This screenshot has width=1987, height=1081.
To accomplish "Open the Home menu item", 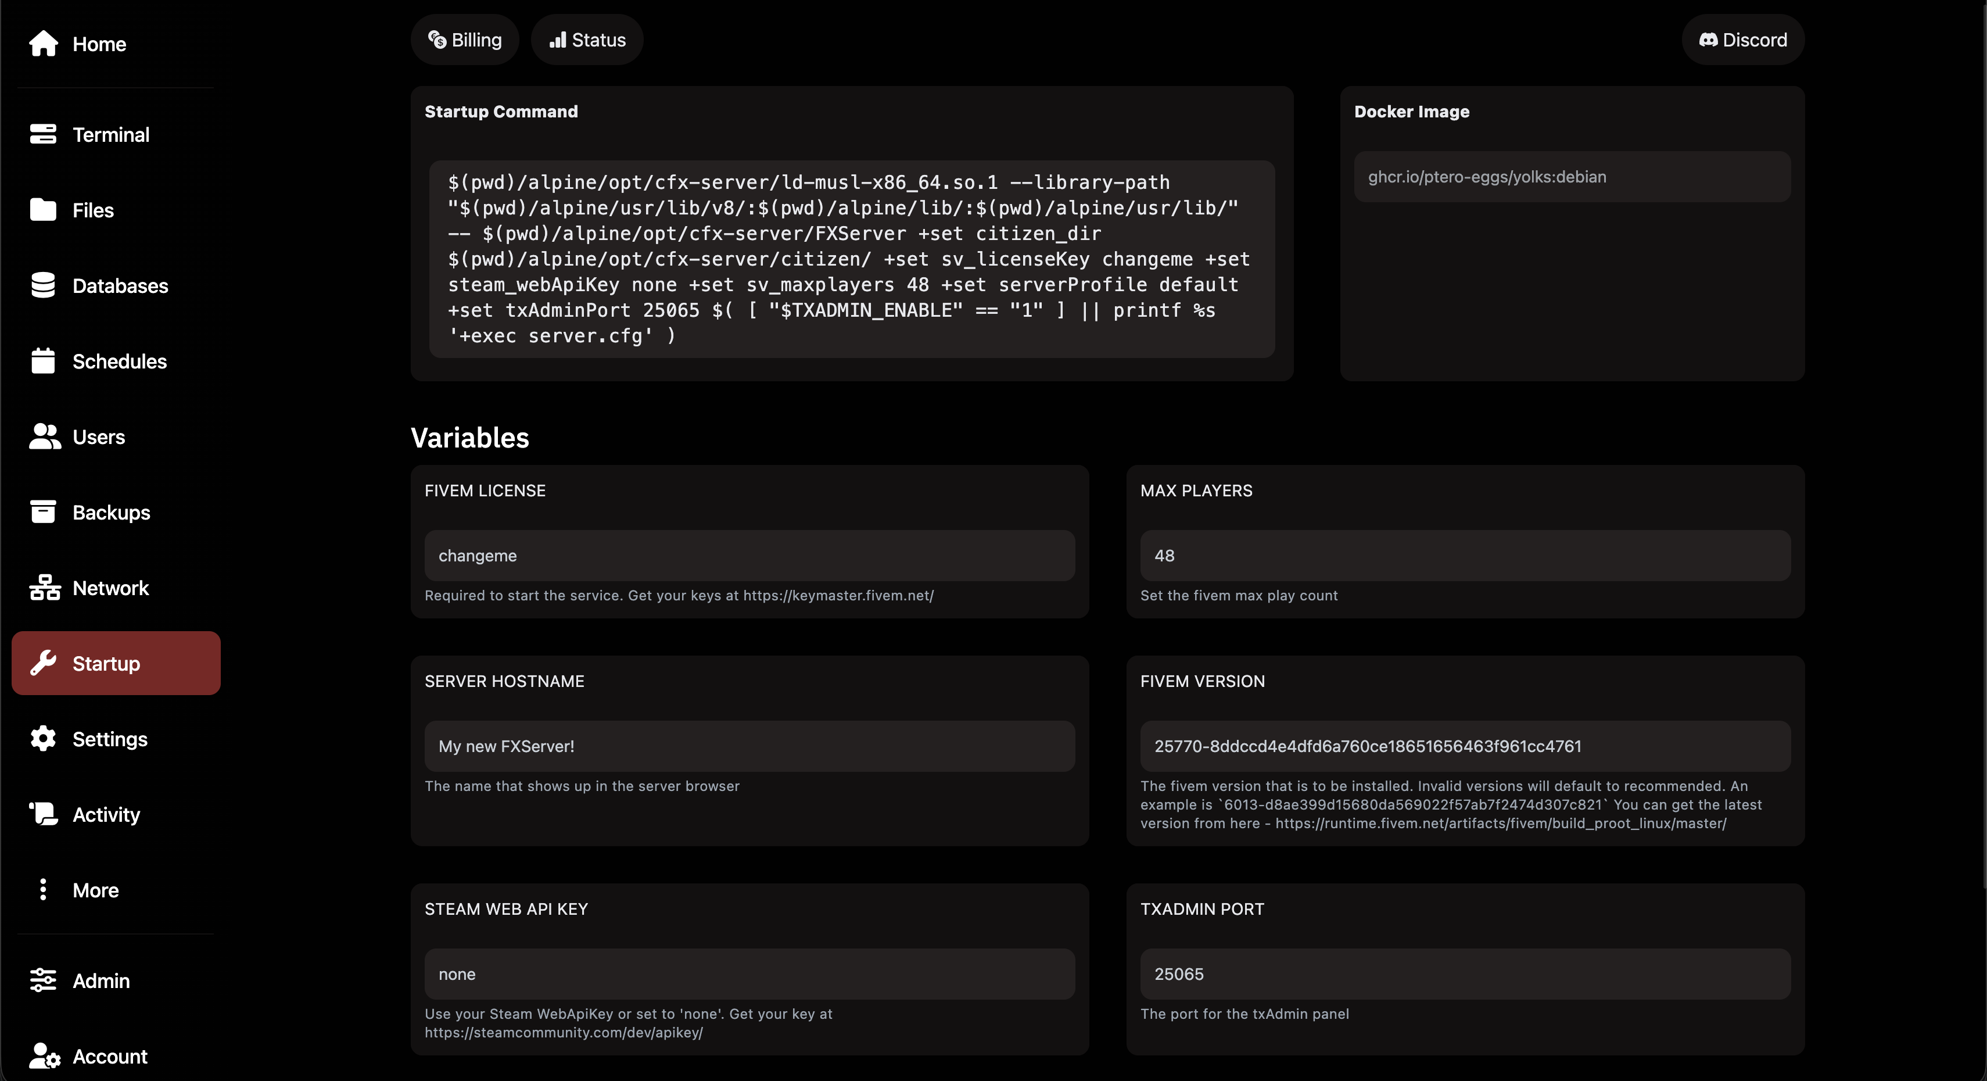I will 99,44.
